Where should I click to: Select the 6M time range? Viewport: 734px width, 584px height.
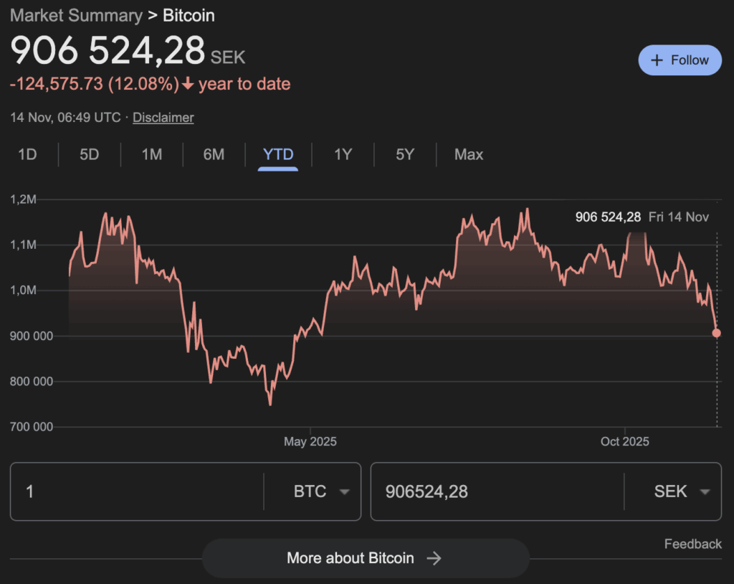click(x=213, y=154)
